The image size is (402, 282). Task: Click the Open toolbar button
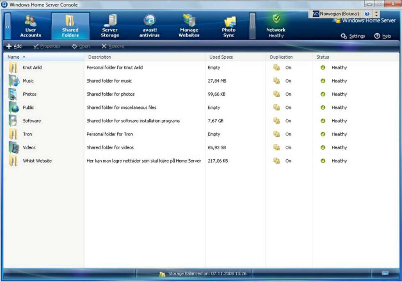point(80,46)
